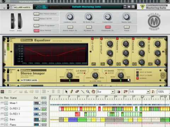Open the Bar snap value dropdown
170x127 pixels.
tap(106, 92)
